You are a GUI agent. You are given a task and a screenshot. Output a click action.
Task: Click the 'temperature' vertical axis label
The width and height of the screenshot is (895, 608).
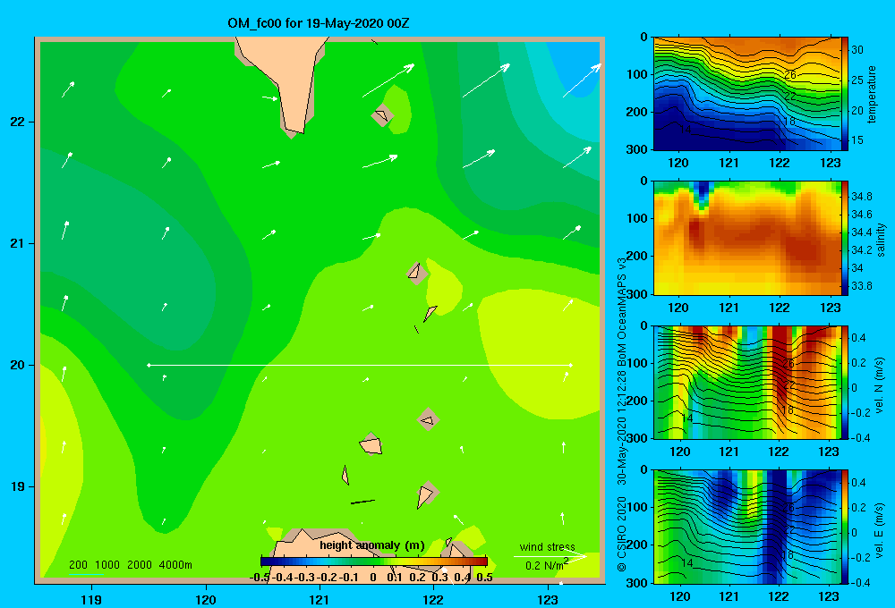(x=872, y=94)
